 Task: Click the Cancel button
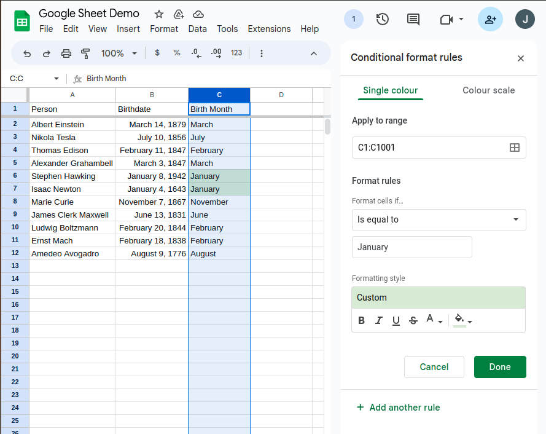coord(434,367)
